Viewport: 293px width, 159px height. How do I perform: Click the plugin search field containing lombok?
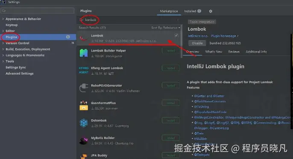[x=129, y=20]
